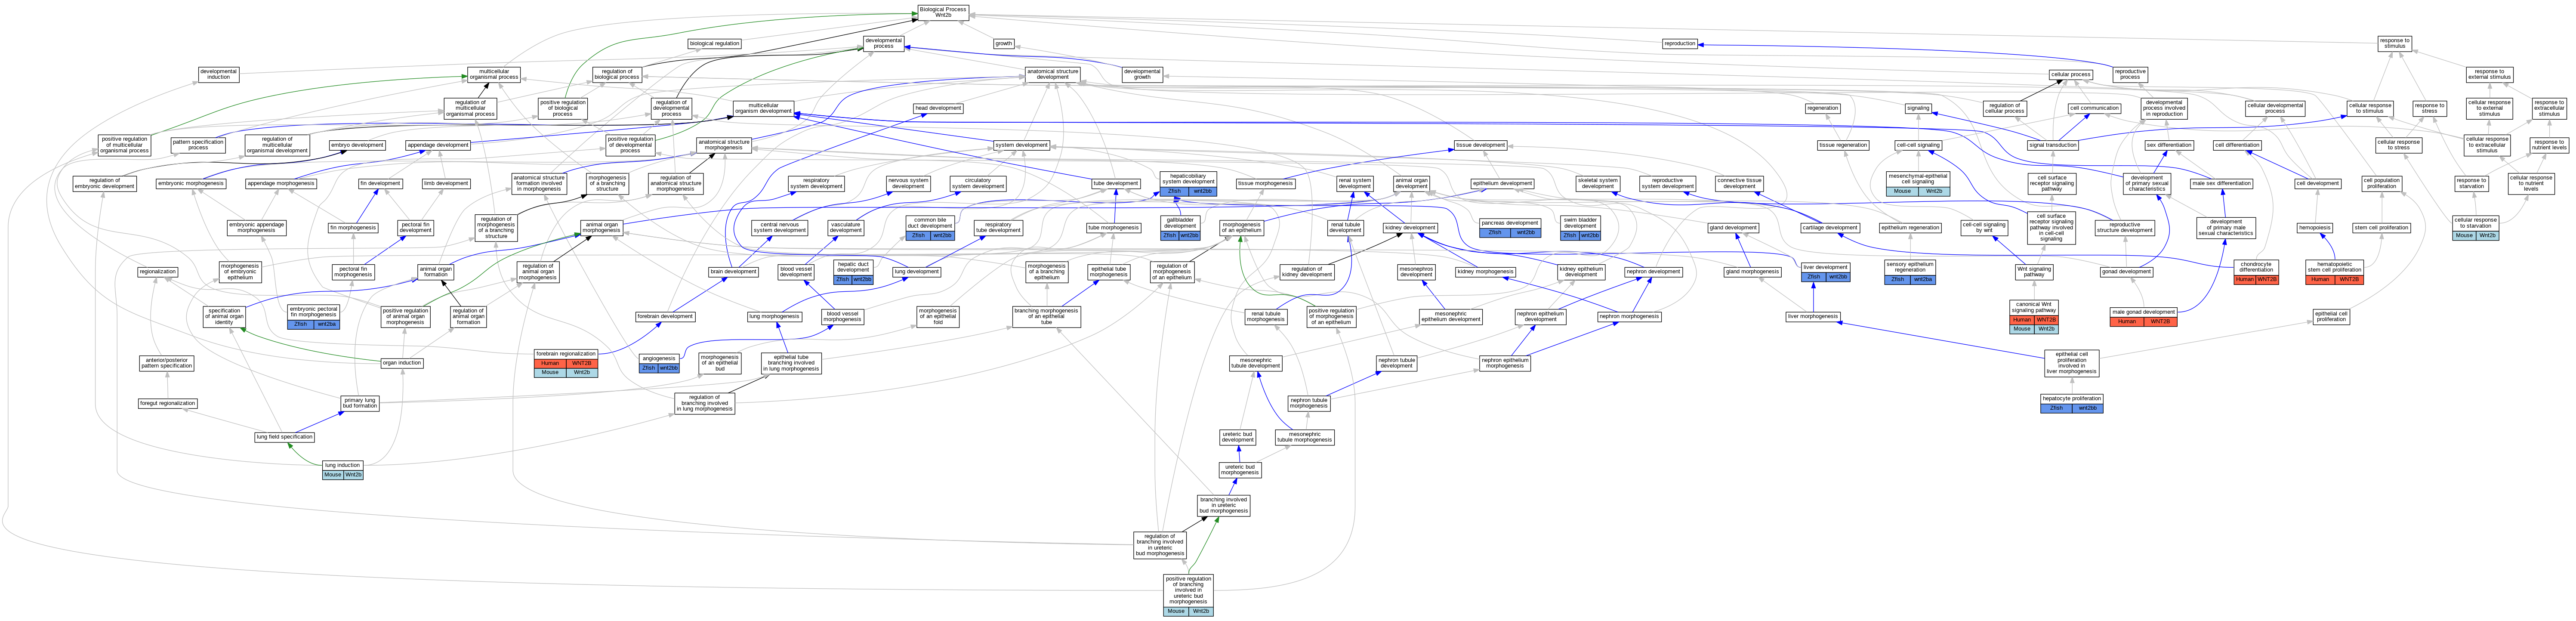Select the 'system development' node
The image size is (2576, 621).
[x=1022, y=145]
